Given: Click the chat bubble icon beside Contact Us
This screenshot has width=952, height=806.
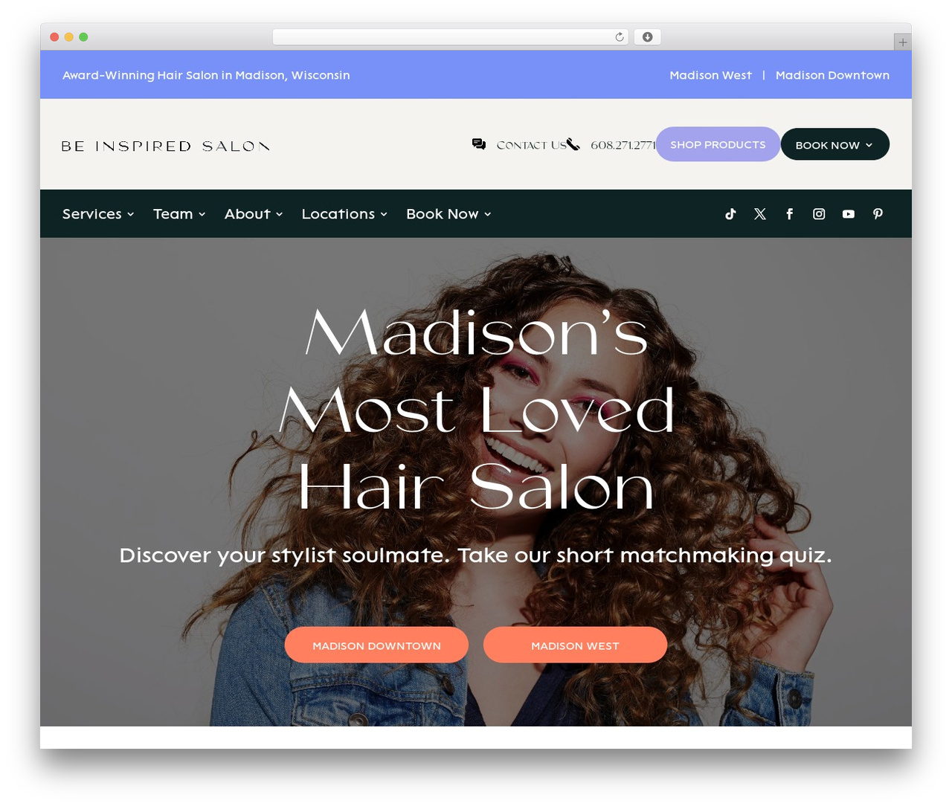Looking at the screenshot, I should 479,144.
